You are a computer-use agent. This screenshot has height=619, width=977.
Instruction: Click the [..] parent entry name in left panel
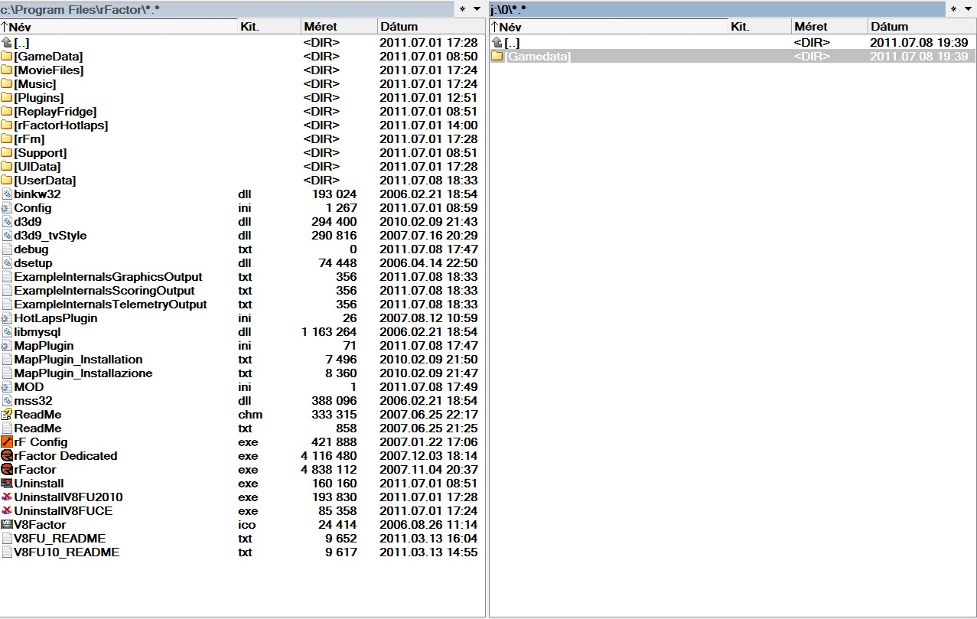[x=21, y=43]
